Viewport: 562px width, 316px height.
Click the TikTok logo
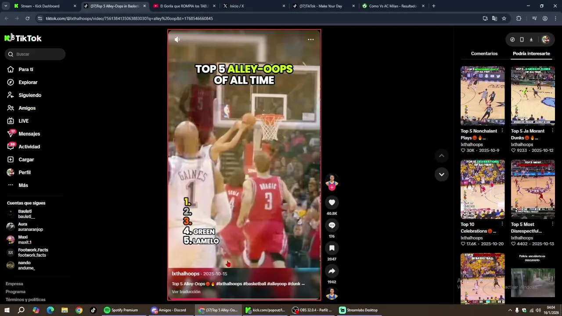[23, 38]
